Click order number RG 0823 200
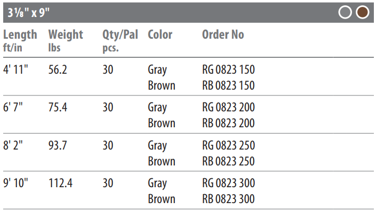 tap(228, 107)
